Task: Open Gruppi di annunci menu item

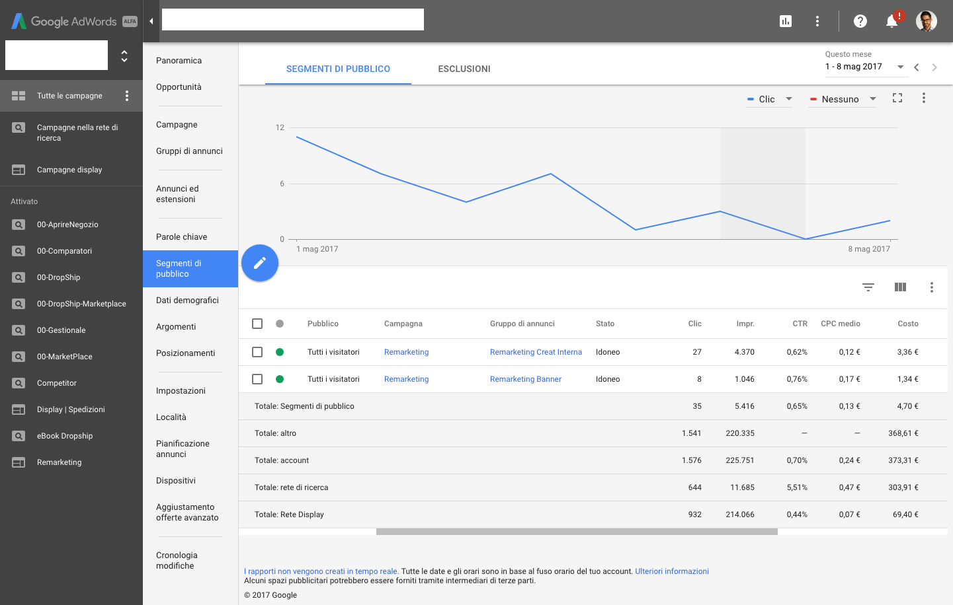Action: point(189,151)
